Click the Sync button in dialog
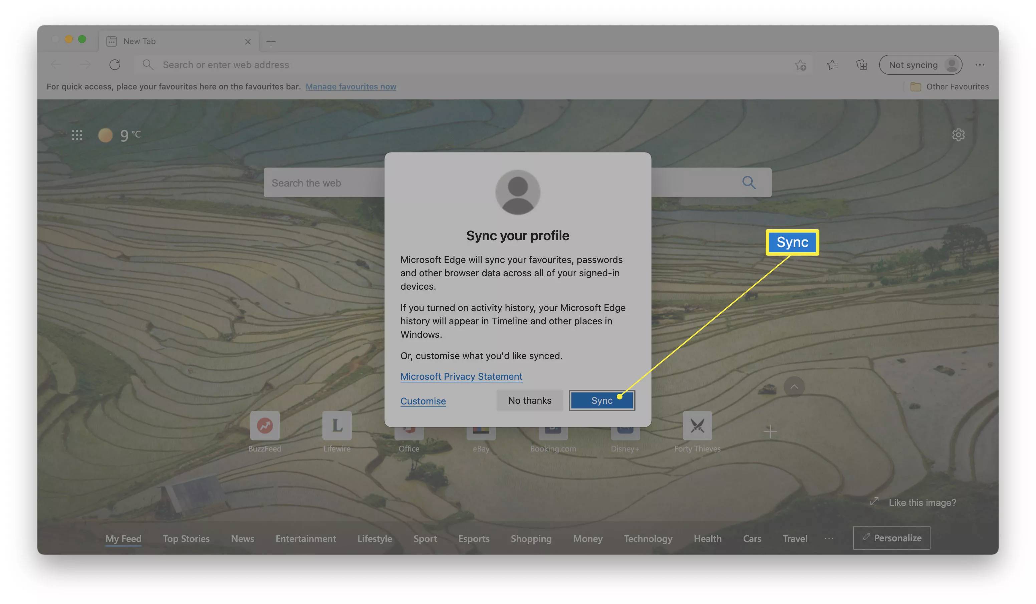 pos(602,400)
